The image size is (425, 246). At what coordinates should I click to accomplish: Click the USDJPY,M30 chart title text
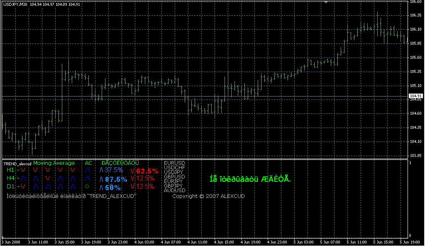pyautogui.click(x=15, y=4)
